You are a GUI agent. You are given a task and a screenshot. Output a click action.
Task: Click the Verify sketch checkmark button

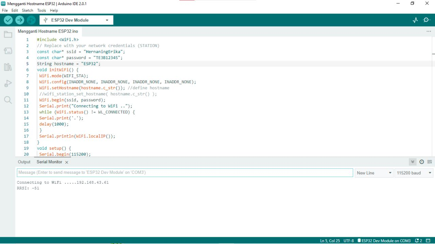[x=8, y=20]
